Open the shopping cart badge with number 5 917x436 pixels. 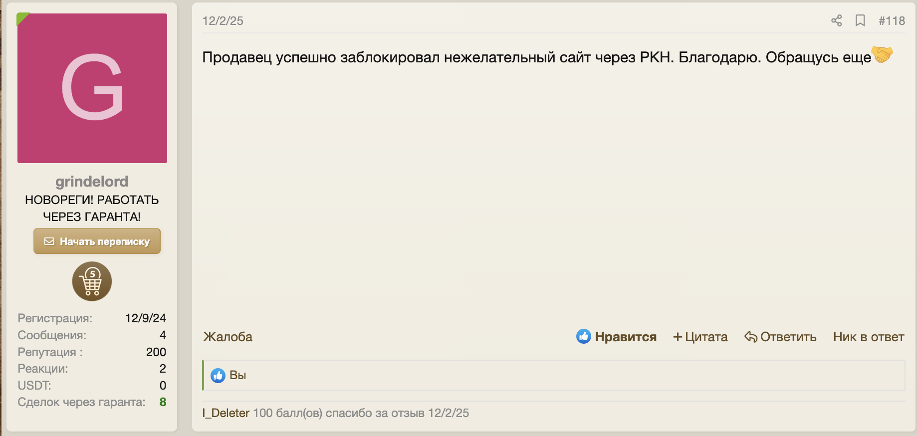pyautogui.click(x=92, y=281)
